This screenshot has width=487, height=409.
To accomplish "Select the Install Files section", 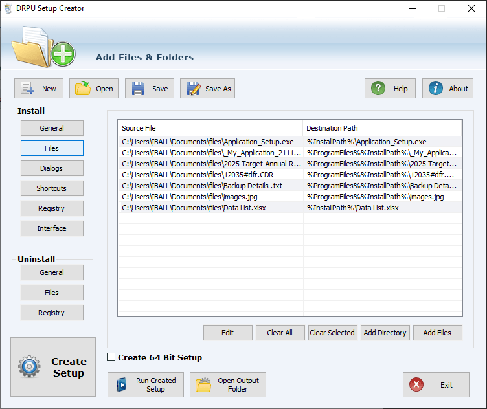I will (52, 148).
